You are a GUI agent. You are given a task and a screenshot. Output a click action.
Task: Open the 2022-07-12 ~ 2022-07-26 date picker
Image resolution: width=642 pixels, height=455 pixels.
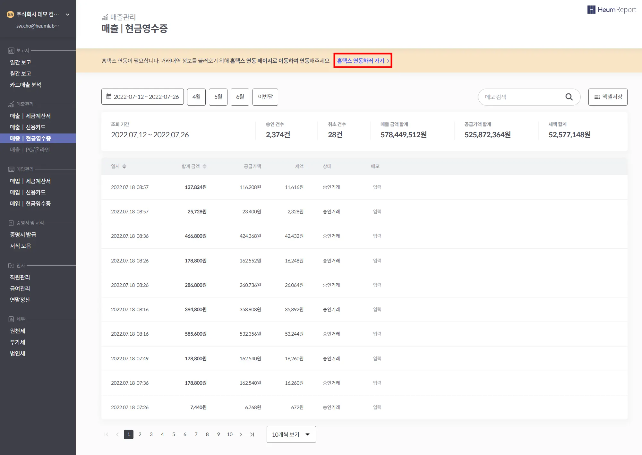pyautogui.click(x=142, y=97)
